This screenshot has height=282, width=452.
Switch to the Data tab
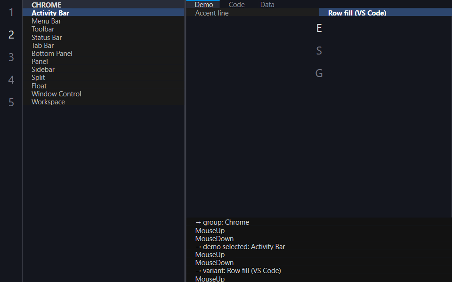[x=267, y=4]
